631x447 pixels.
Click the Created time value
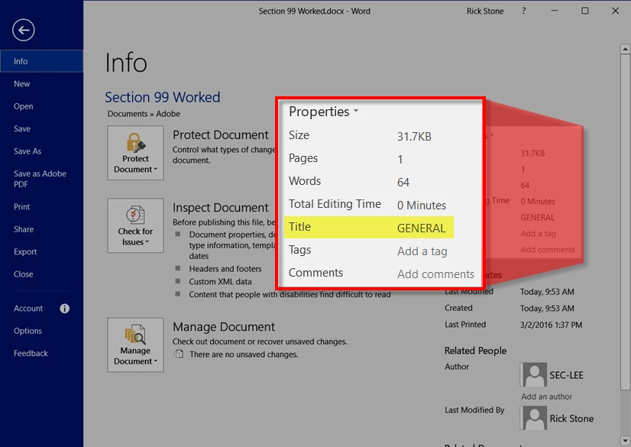547,308
